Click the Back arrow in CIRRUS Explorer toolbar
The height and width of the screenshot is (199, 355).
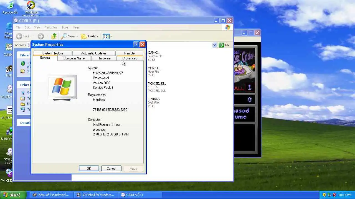click(x=23, y=36)
